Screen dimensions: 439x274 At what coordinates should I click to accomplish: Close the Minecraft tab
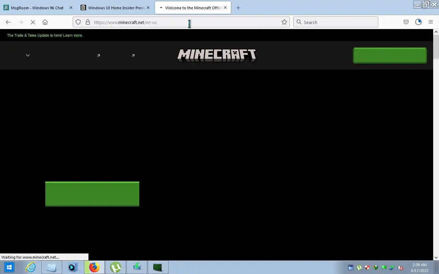click(x=225, y=8)
